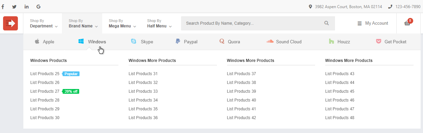Select the Apple brand tab label
423x133 pixels.
tap(48, 42)
